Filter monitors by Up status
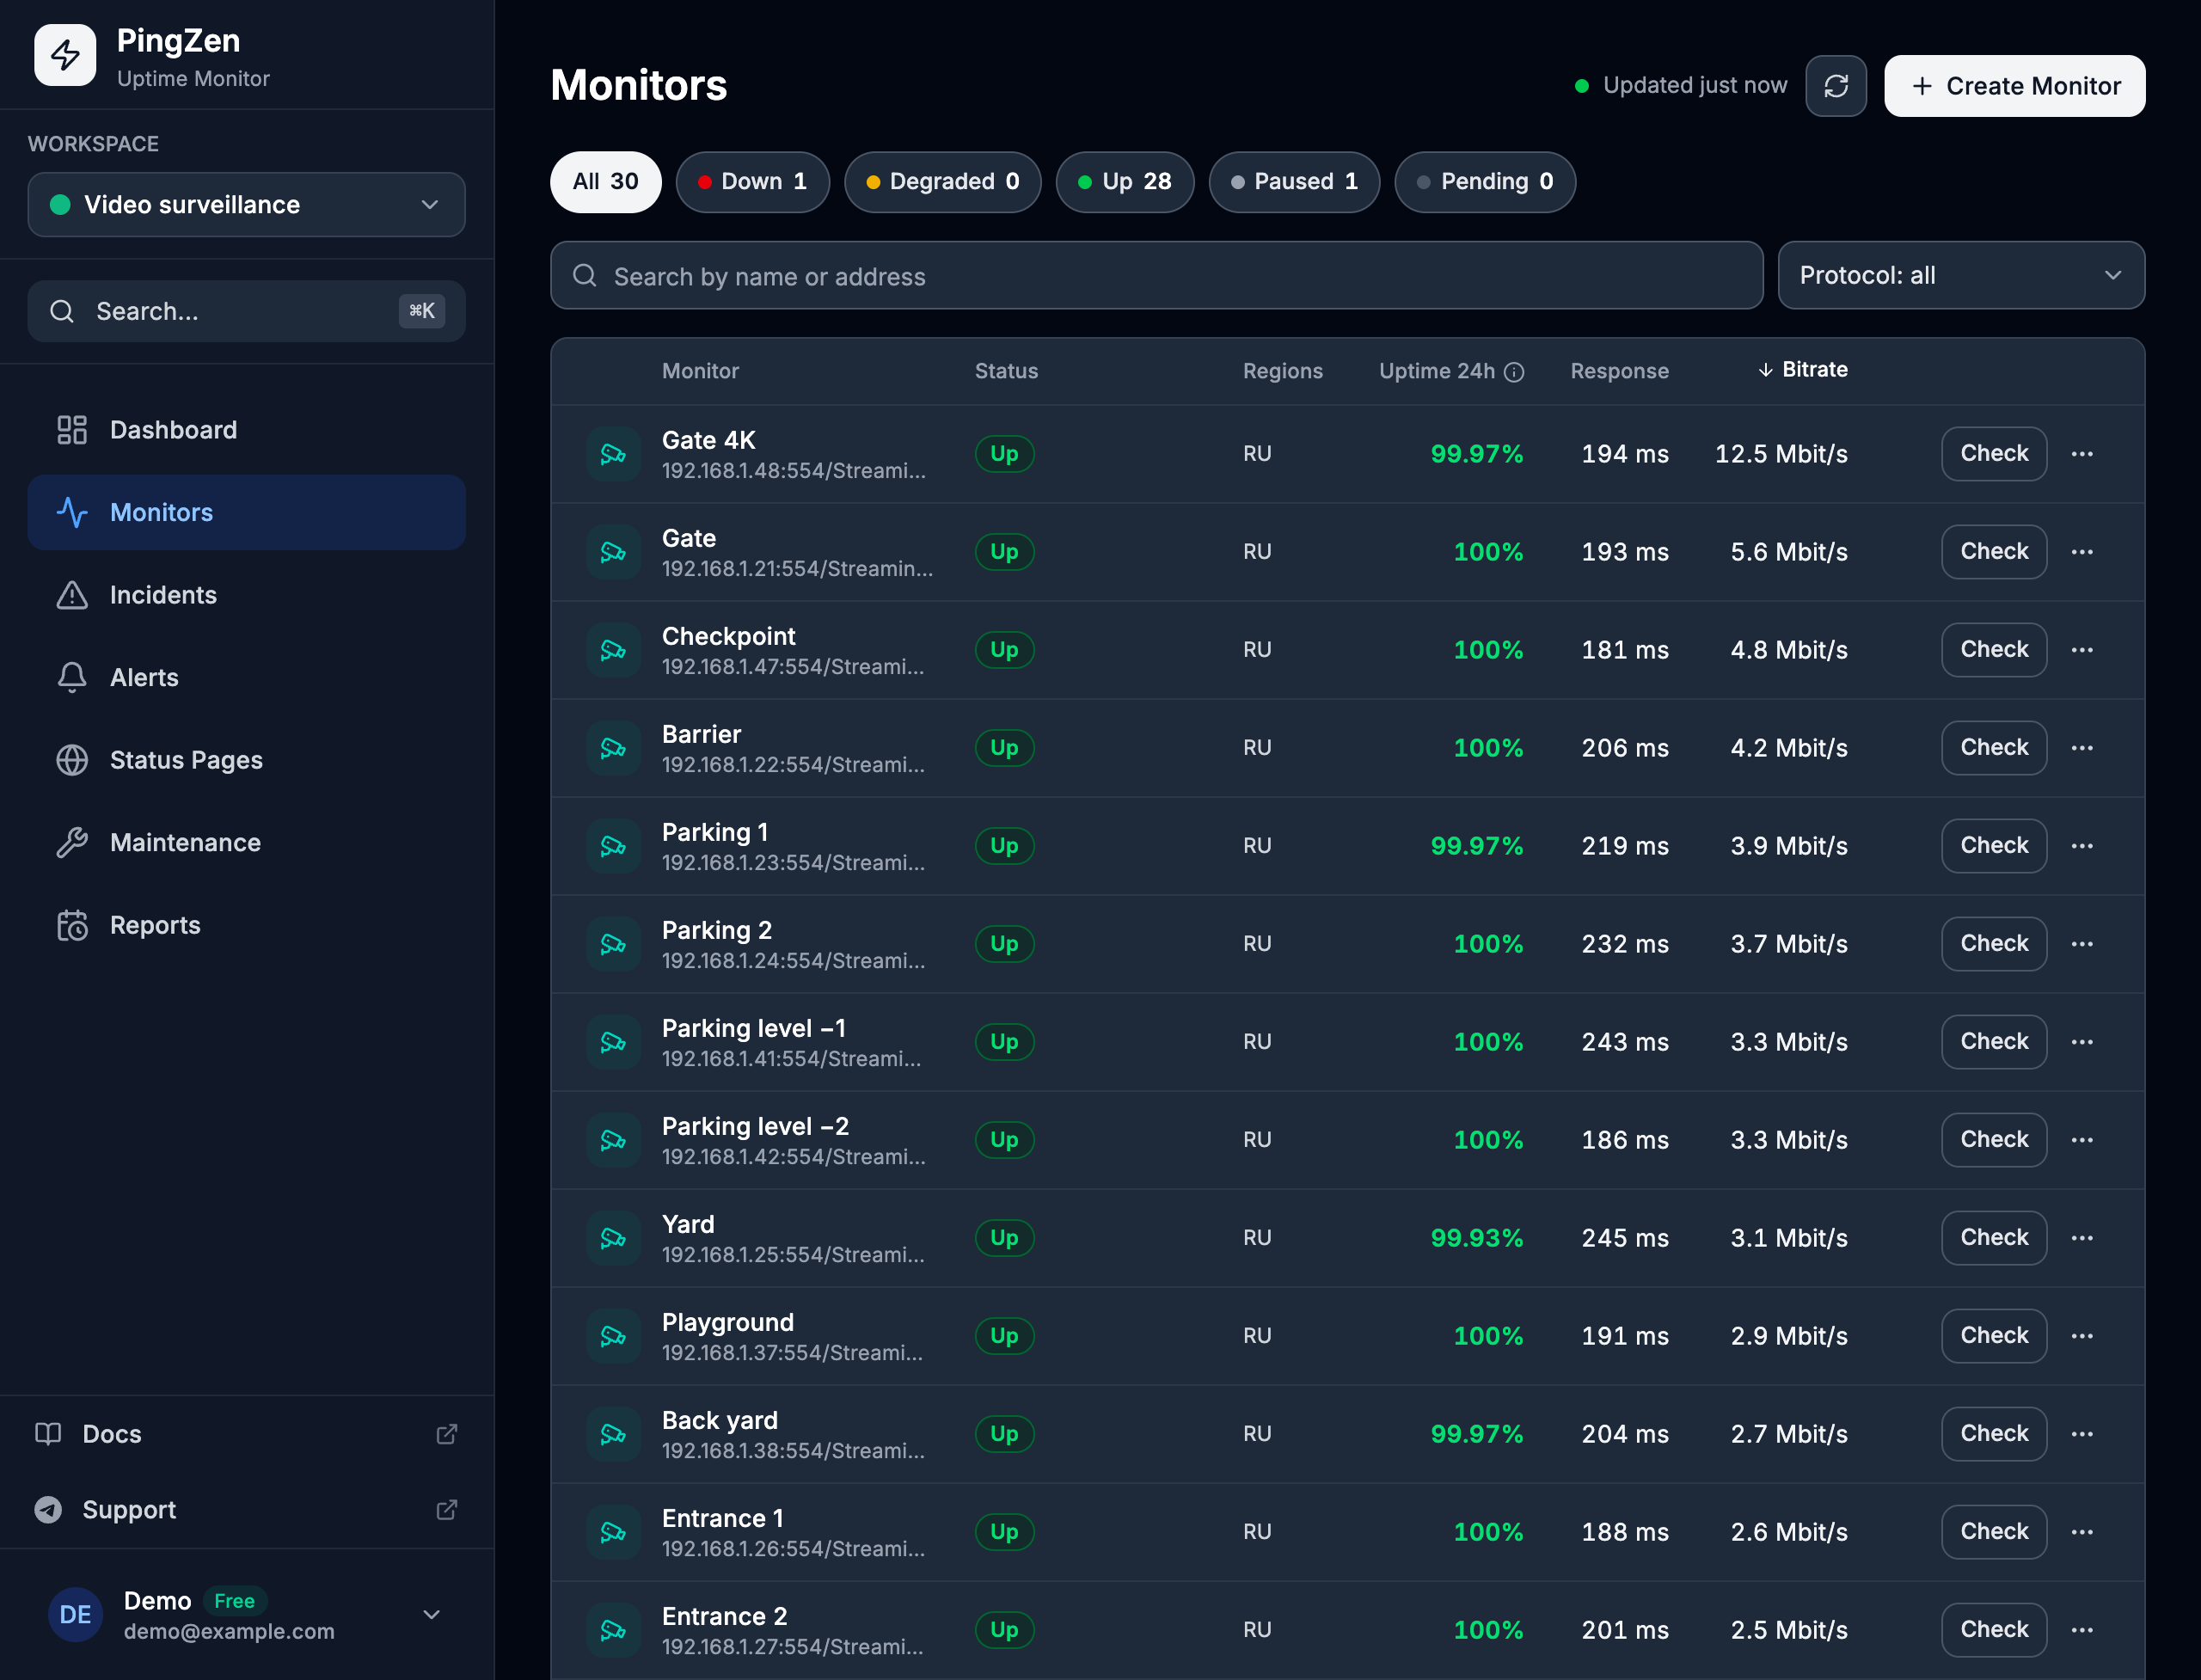Viewport: 2201px width, 1680px height. click(x=1125, y=182)
